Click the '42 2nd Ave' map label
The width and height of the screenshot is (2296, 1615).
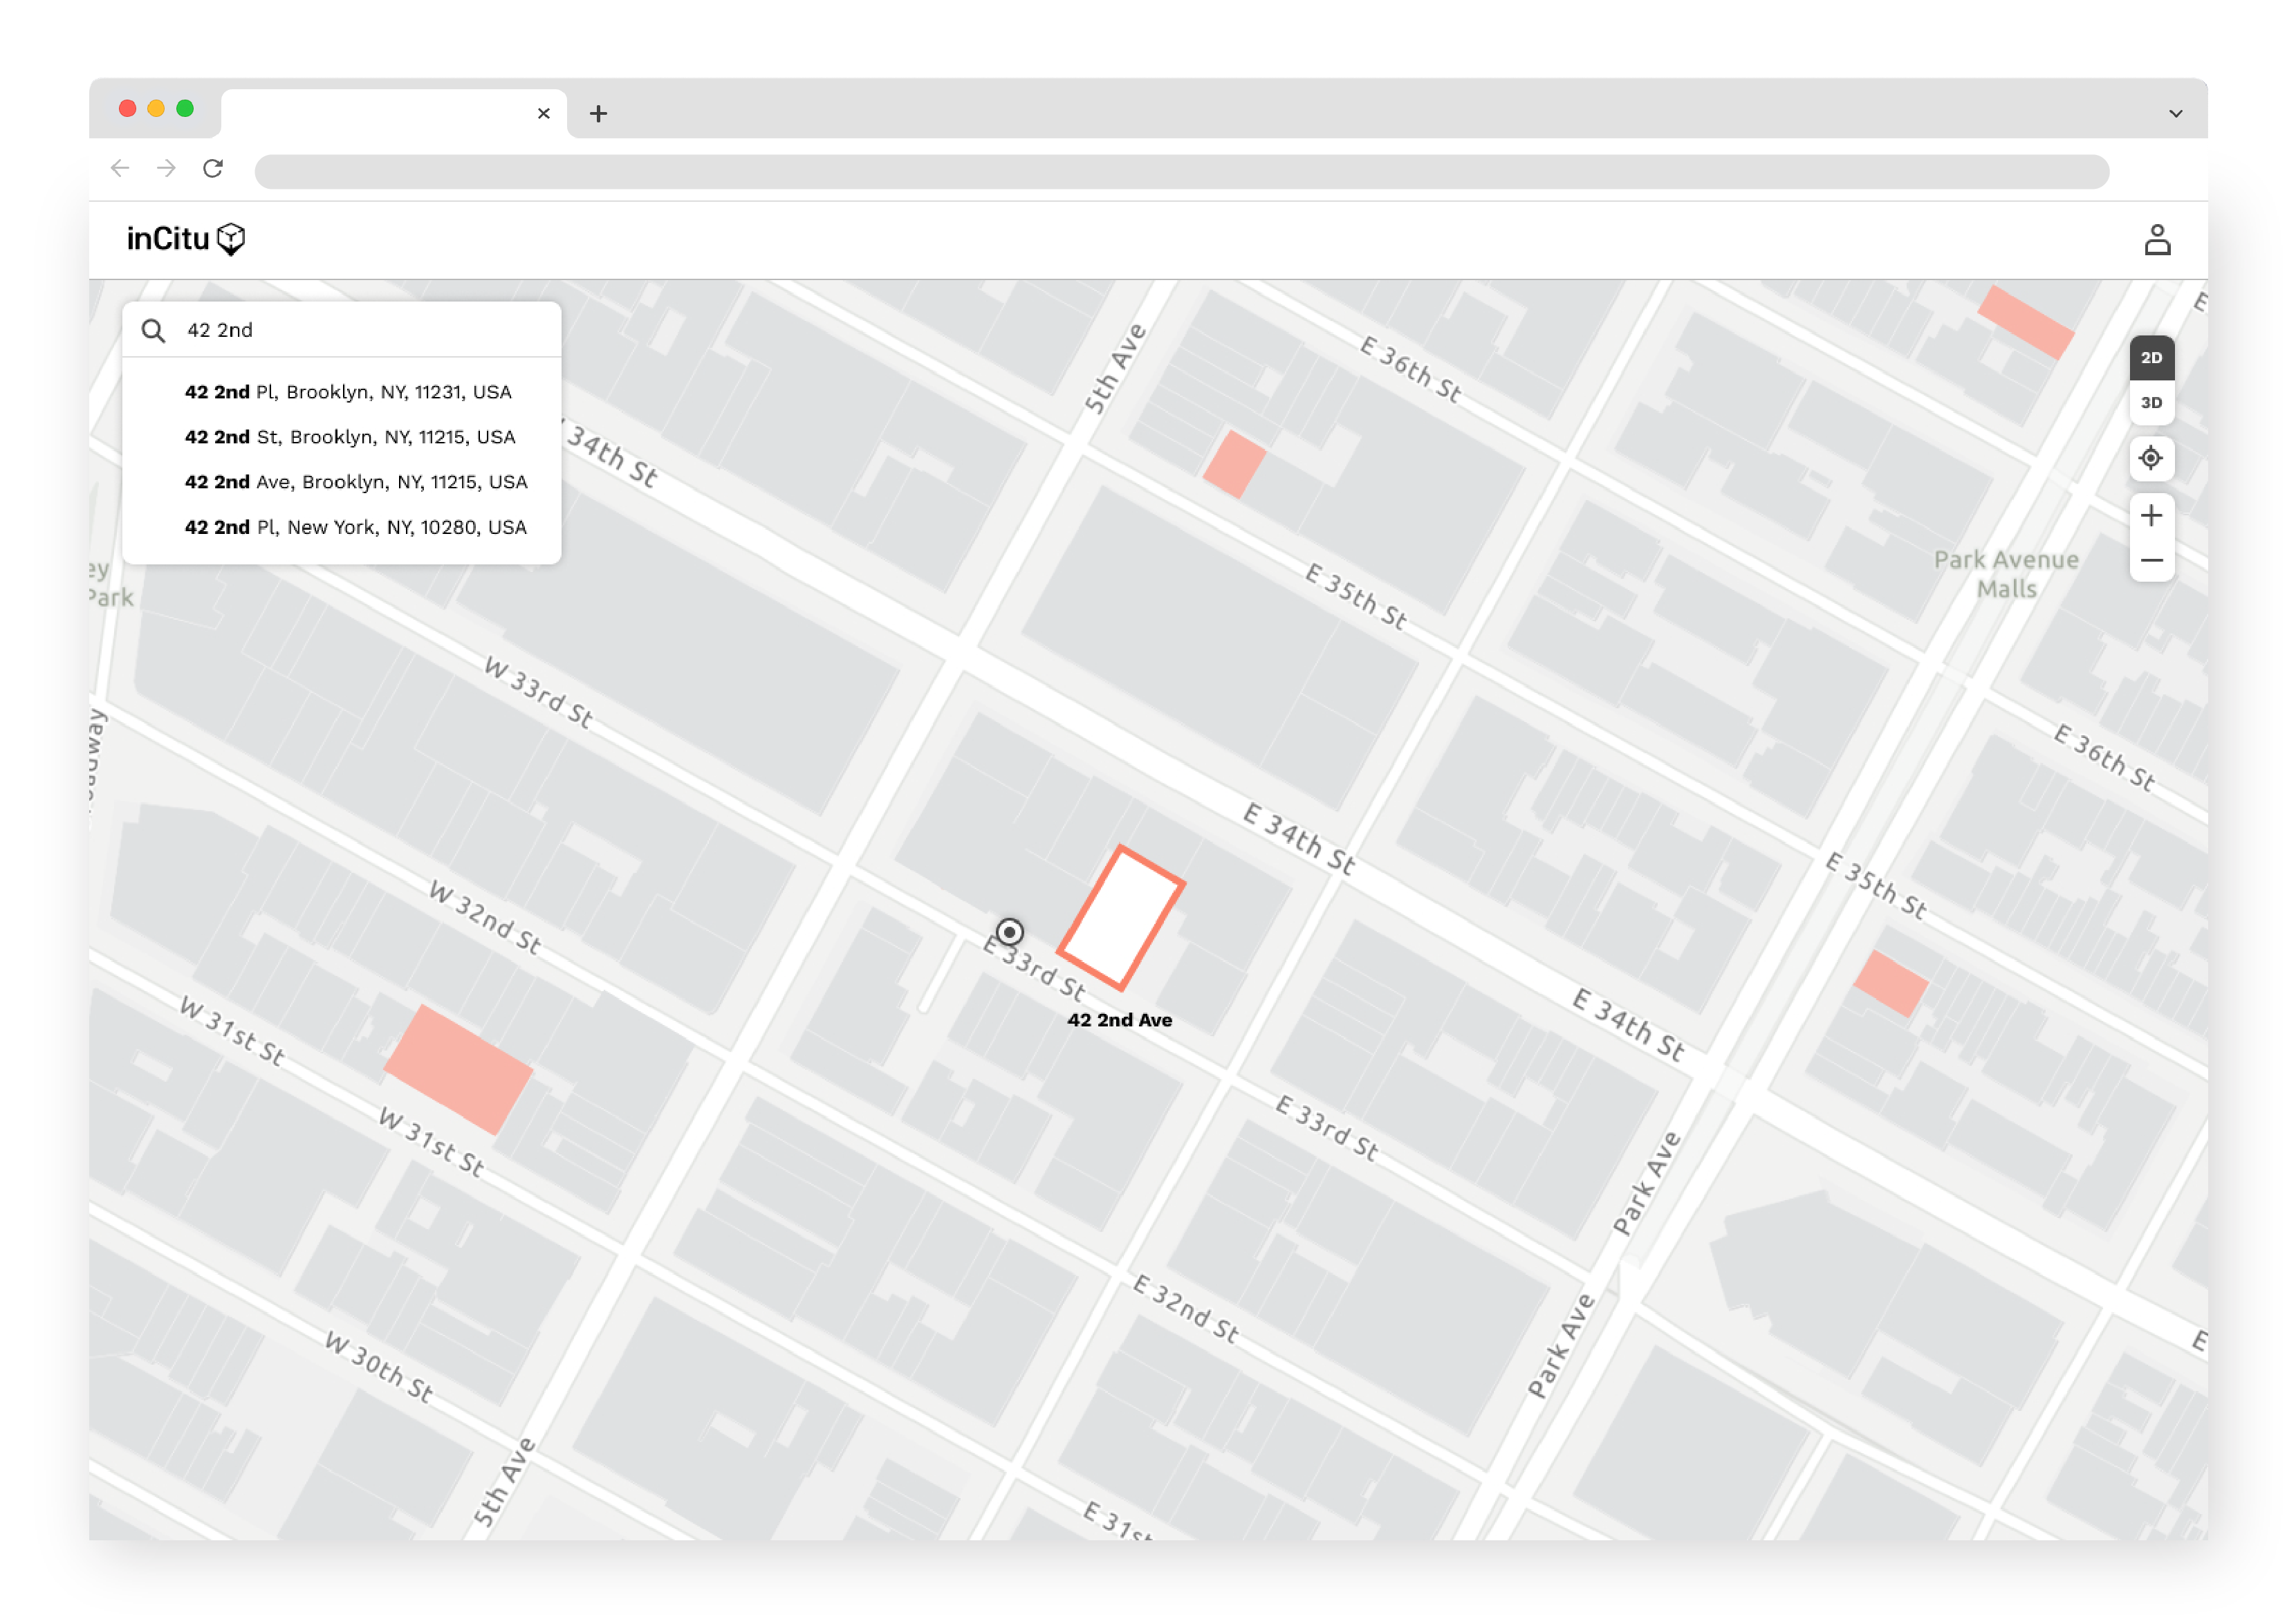pyautogui.click(x=1119, y=1020)
